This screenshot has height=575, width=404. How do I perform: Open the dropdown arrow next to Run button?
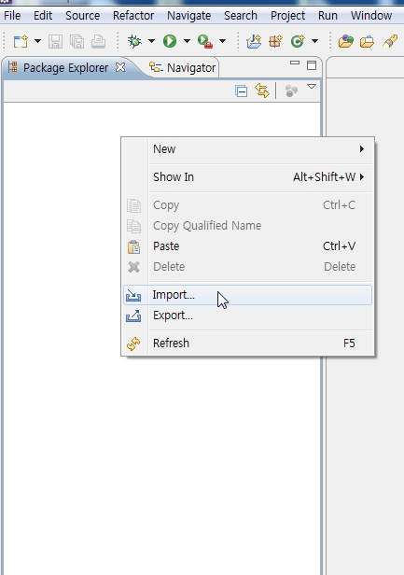click(x=187, y=41)
